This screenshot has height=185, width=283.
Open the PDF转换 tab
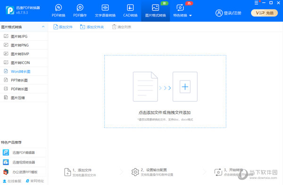[58, 11]
